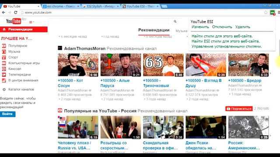Open thumbnail for +100500 - Кот Сосун
This screenshot has height=157, width=280.
[x=78, y=65]
